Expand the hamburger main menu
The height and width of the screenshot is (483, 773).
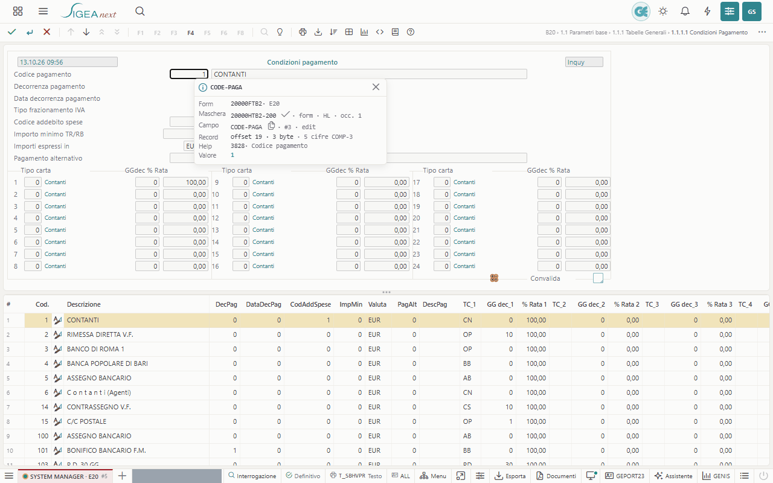point(43,11)
